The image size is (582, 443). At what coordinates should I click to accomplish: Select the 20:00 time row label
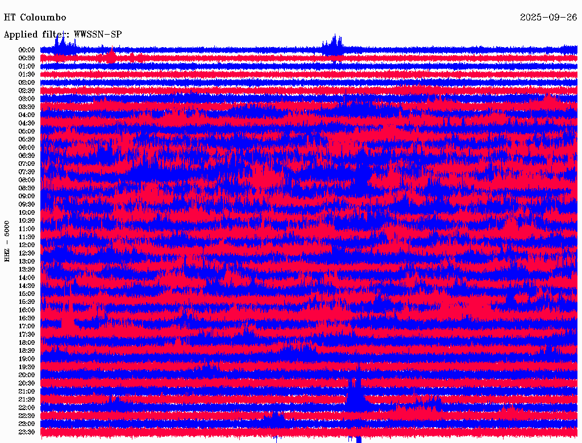tap(27, 375)
